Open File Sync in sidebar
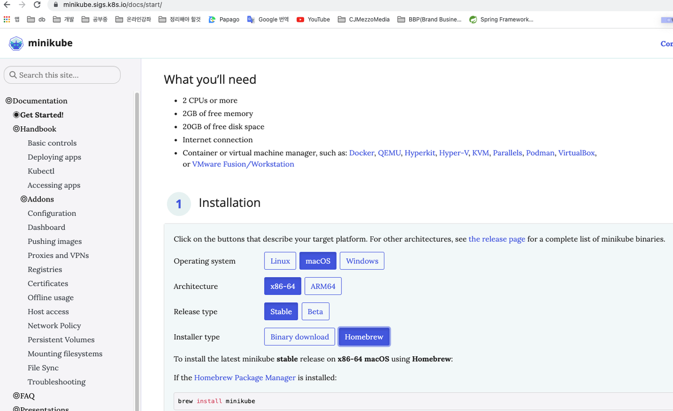The height and width of the screenshot is (411, 673). pos(43,367)
